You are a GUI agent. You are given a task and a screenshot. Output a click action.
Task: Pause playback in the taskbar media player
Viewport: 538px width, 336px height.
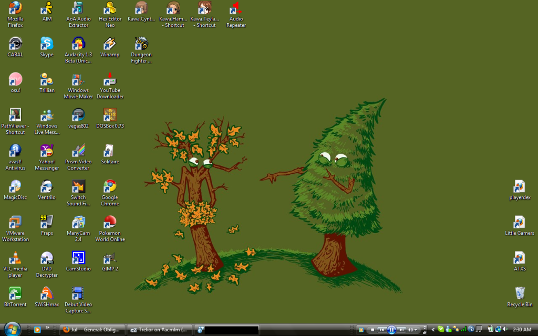coord(391,330)
